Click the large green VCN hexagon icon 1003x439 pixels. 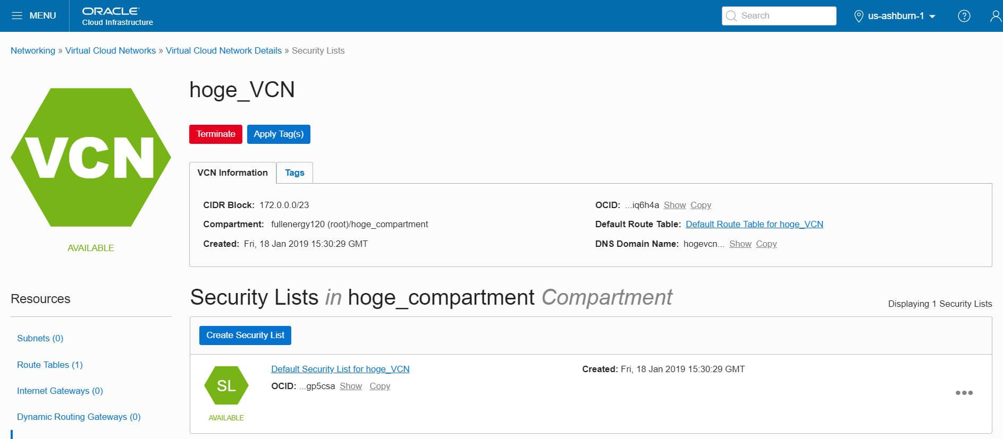pyautogui.click(x=91, y=157)
